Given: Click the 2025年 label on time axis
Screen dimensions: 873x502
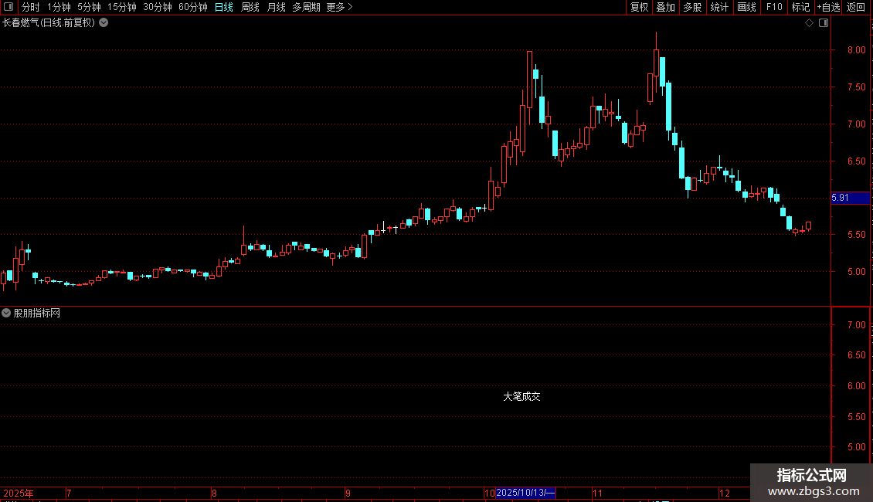Looking at the screenshot, I should click(19, 493).
